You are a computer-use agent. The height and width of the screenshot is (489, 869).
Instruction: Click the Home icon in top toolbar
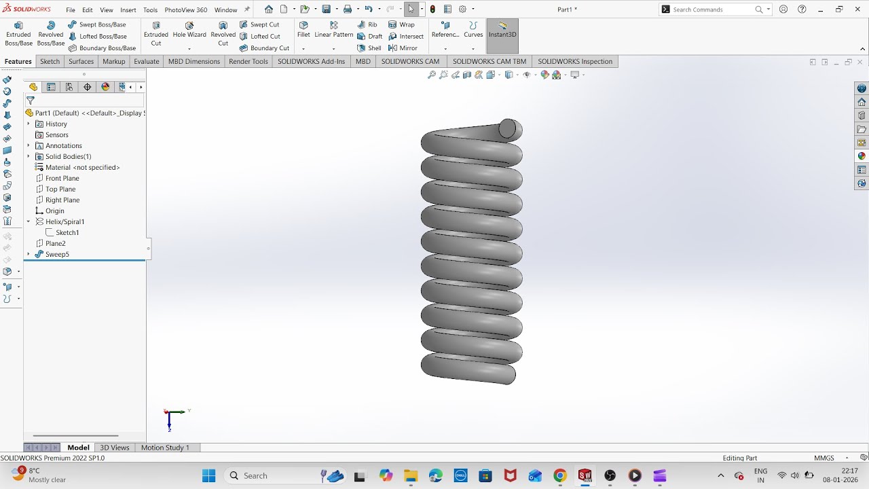pos(269,10)
